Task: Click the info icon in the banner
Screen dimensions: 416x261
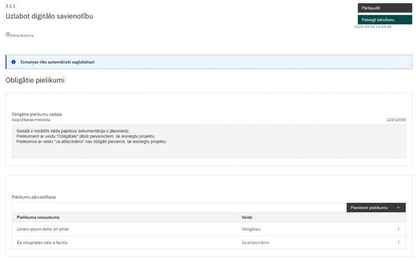Action: [14, 62]
